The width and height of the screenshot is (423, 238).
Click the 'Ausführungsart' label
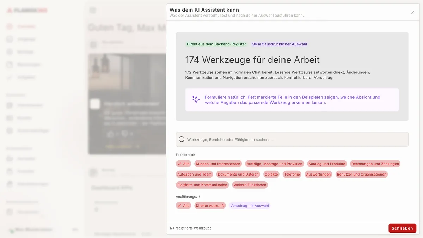click(x=188, y=196)
